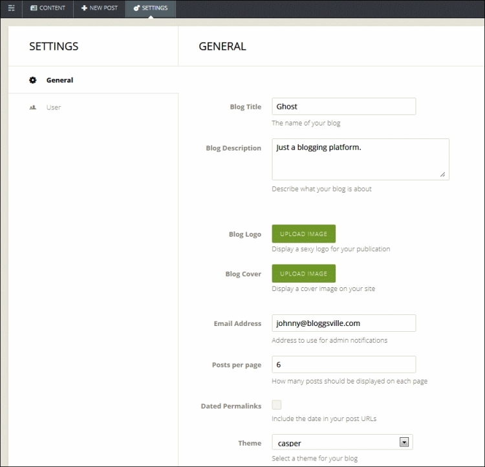
Task: Click the GENERAL page heading
Action: click(x=222, y=47)
